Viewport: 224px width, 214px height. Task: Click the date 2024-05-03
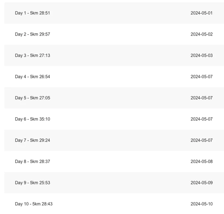tap(201, 55)
